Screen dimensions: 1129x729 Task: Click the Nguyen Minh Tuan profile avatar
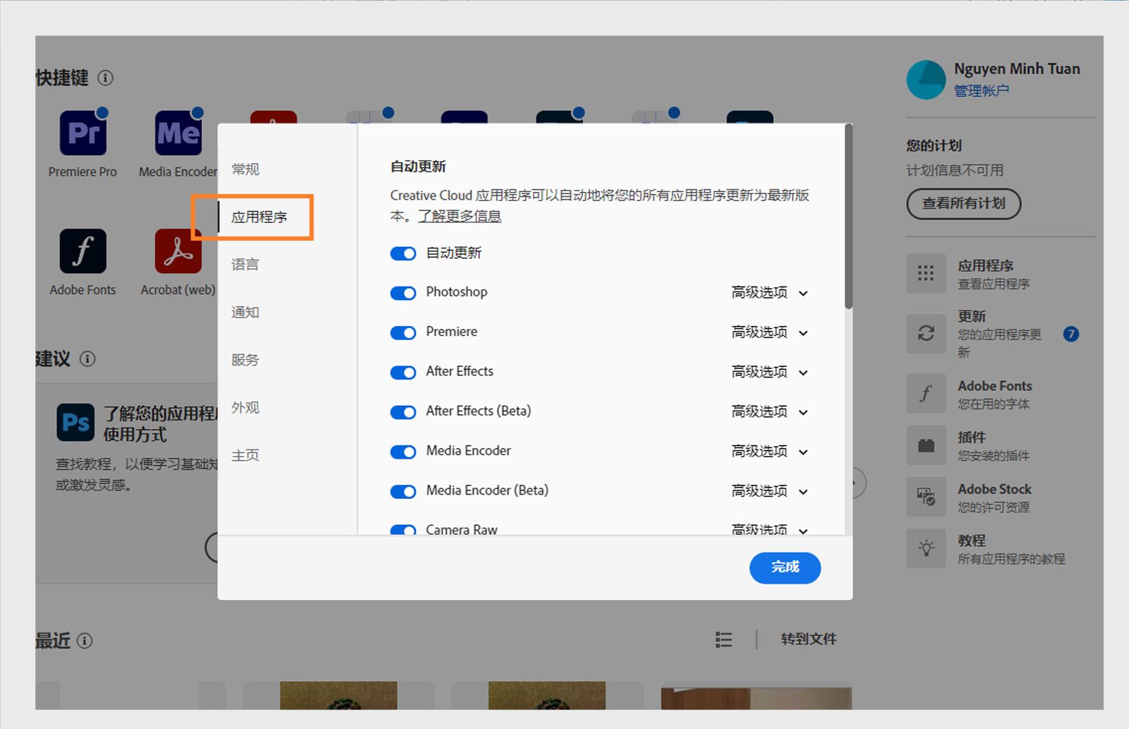click(925, 79)
